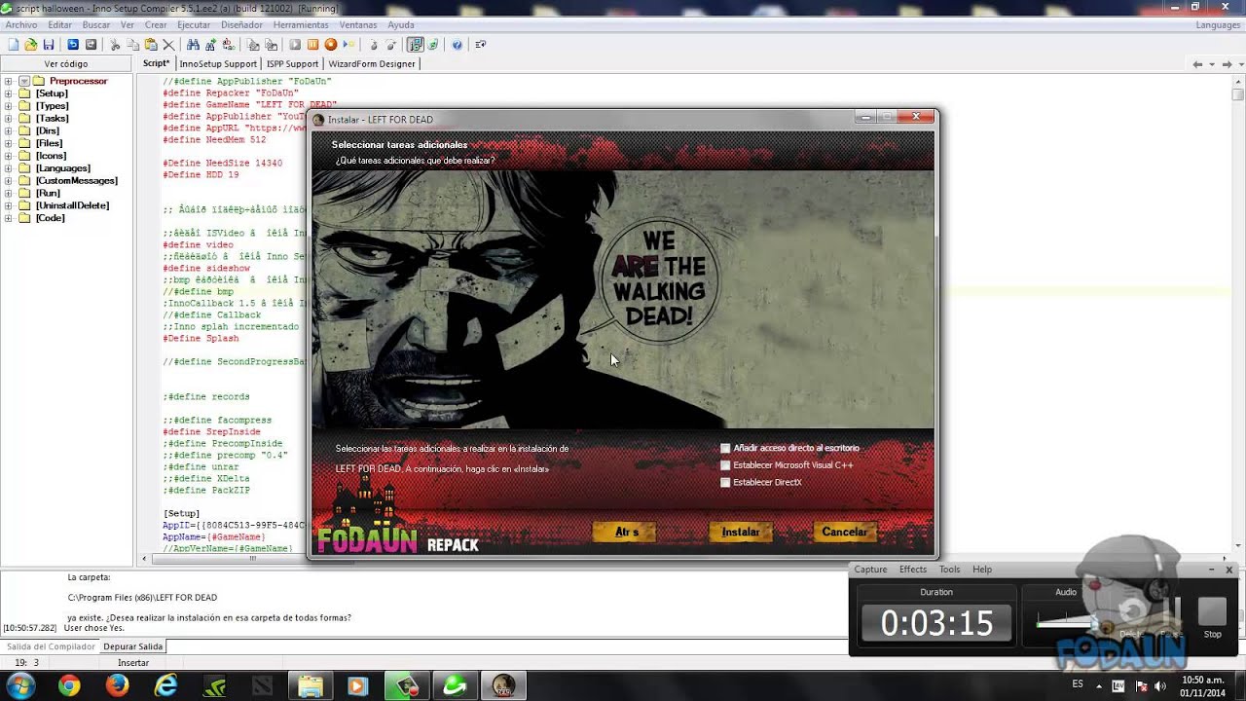
Task: Click the orange Stop compile circle icon
Action: [x=331, y=45]
